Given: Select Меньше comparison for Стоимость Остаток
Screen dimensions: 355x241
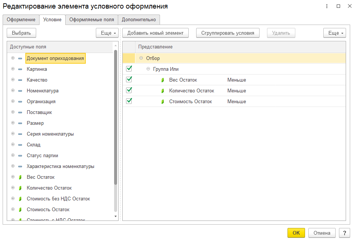Looking at the screenshot, I should (236, 102).
